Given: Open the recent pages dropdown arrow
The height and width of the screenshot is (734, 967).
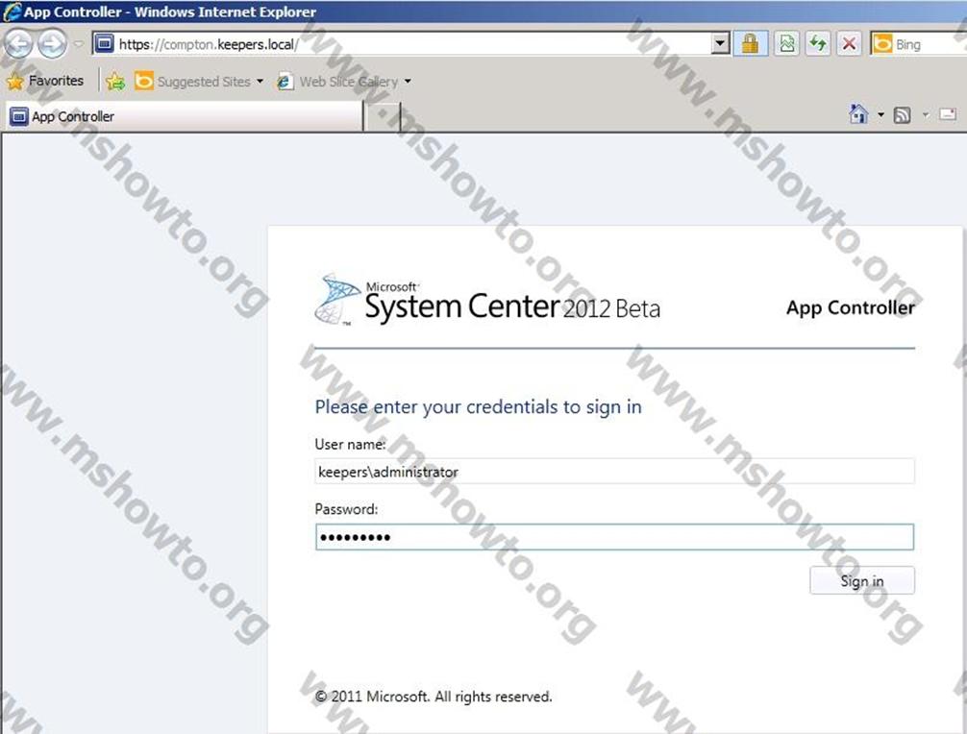Looking at the screenshot, I should pos(78,44).
